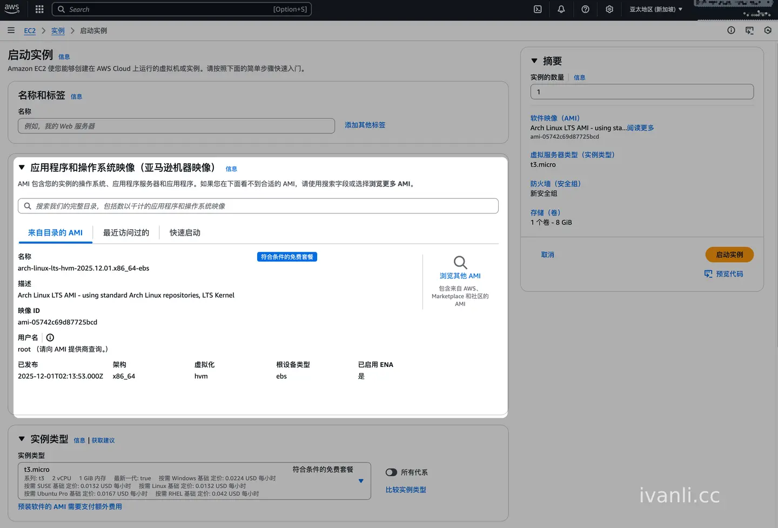
Task: Open the AWS services grid menu
Action: 39,9
